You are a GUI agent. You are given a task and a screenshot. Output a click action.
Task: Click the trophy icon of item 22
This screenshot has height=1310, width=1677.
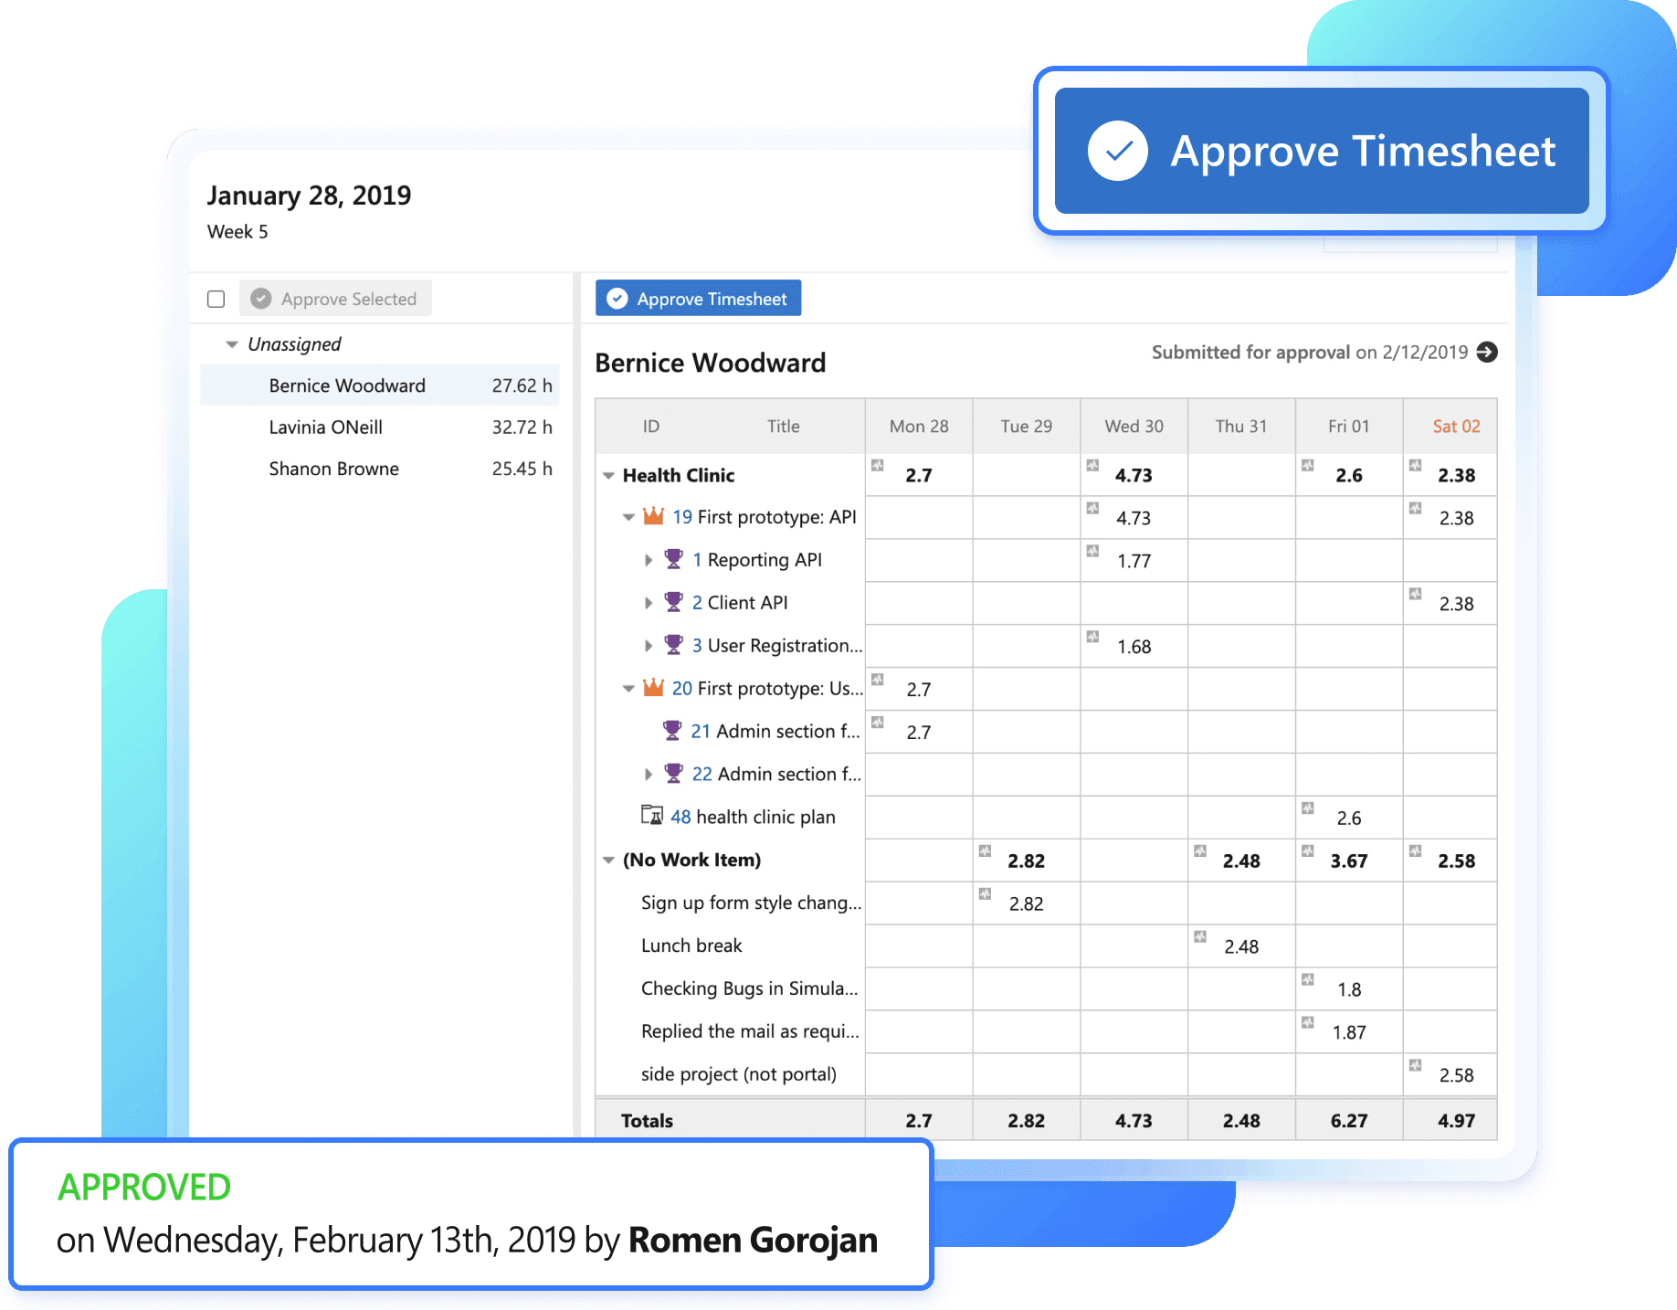pyautogui.click(x=673, y=773)
